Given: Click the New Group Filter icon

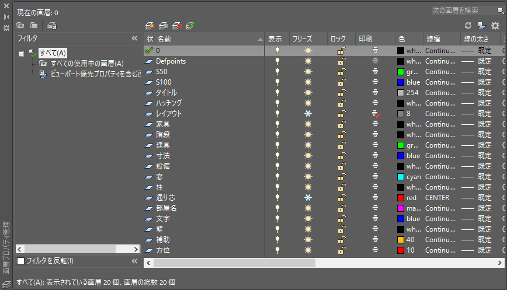Looking at the screenshot, I should point(34,25).
